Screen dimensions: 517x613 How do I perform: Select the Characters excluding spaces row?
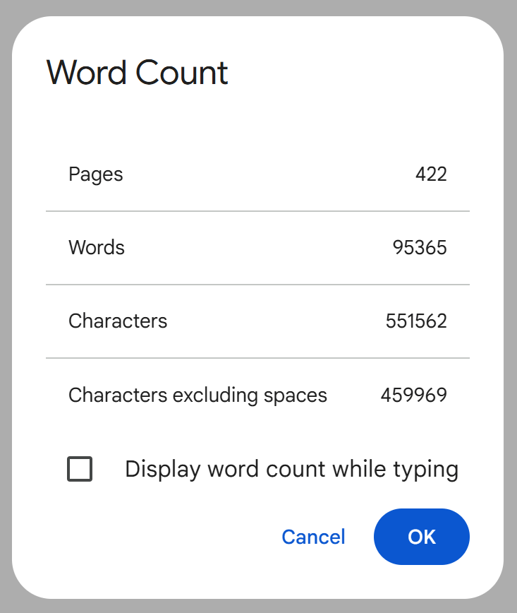[x=257, y=395]
